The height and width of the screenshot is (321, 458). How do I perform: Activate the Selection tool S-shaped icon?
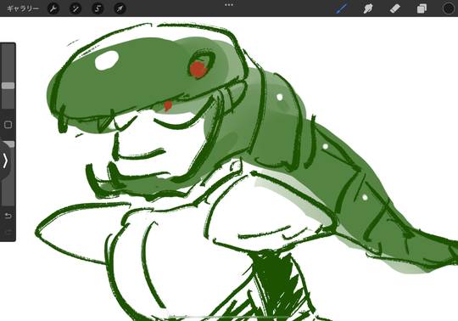point(98,8)
